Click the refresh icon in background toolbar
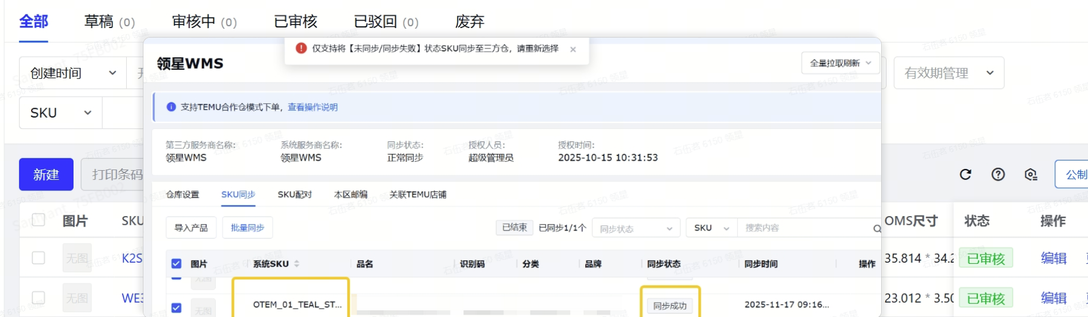 [965, 174]
